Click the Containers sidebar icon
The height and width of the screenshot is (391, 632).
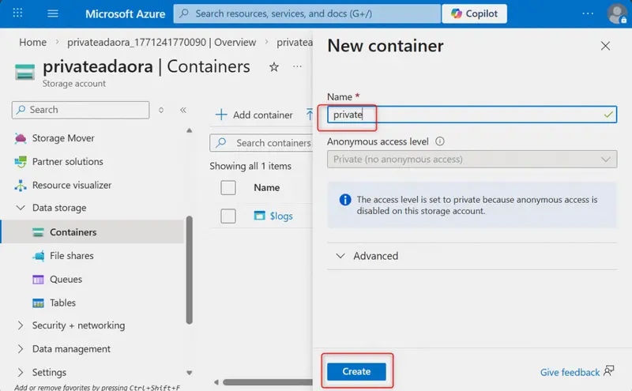[x=38, y=232]
